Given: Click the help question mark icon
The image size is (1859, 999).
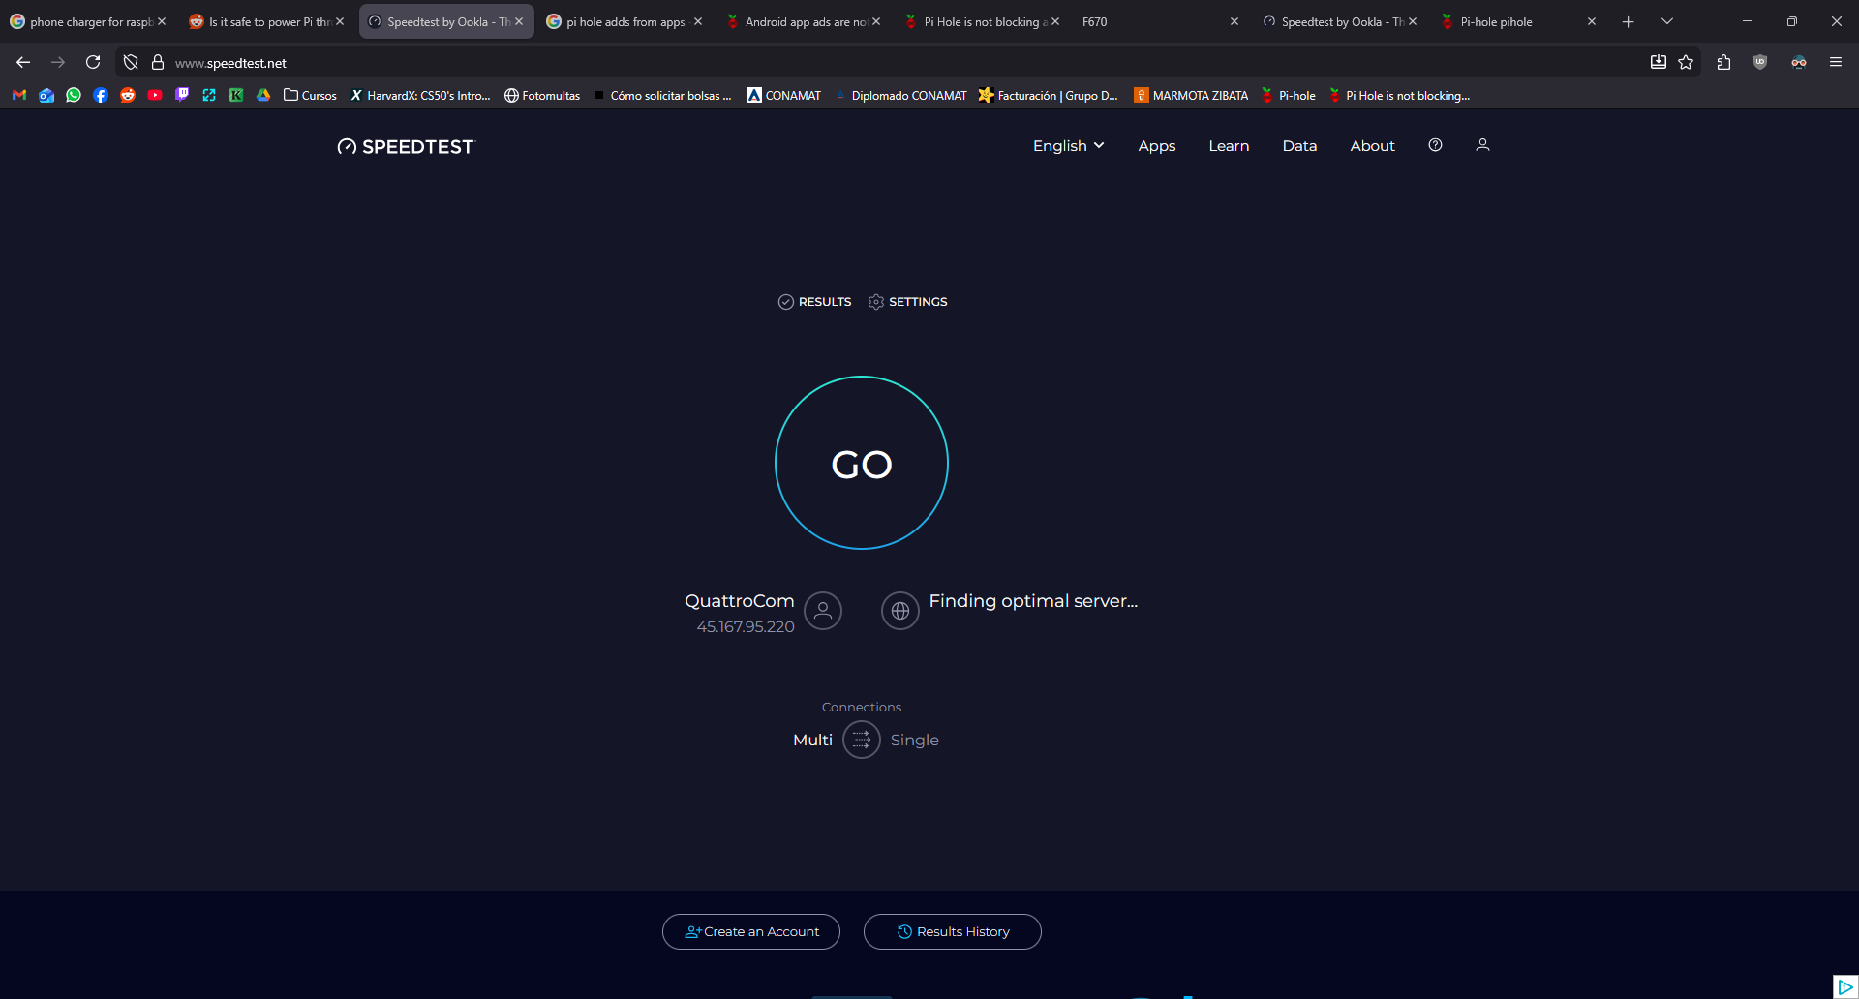Looking at the screenshot, I should (1435, 145).
